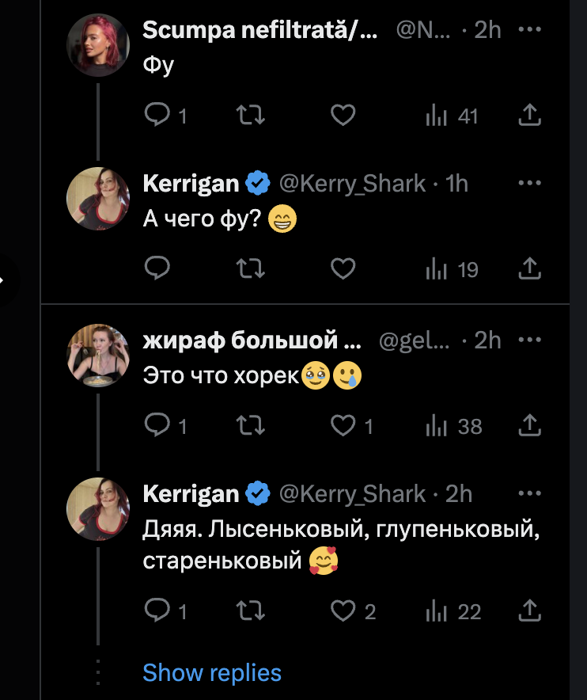Open more options on "Это что хорек" tweet
The image size is (587, 700).
point(529,340)
